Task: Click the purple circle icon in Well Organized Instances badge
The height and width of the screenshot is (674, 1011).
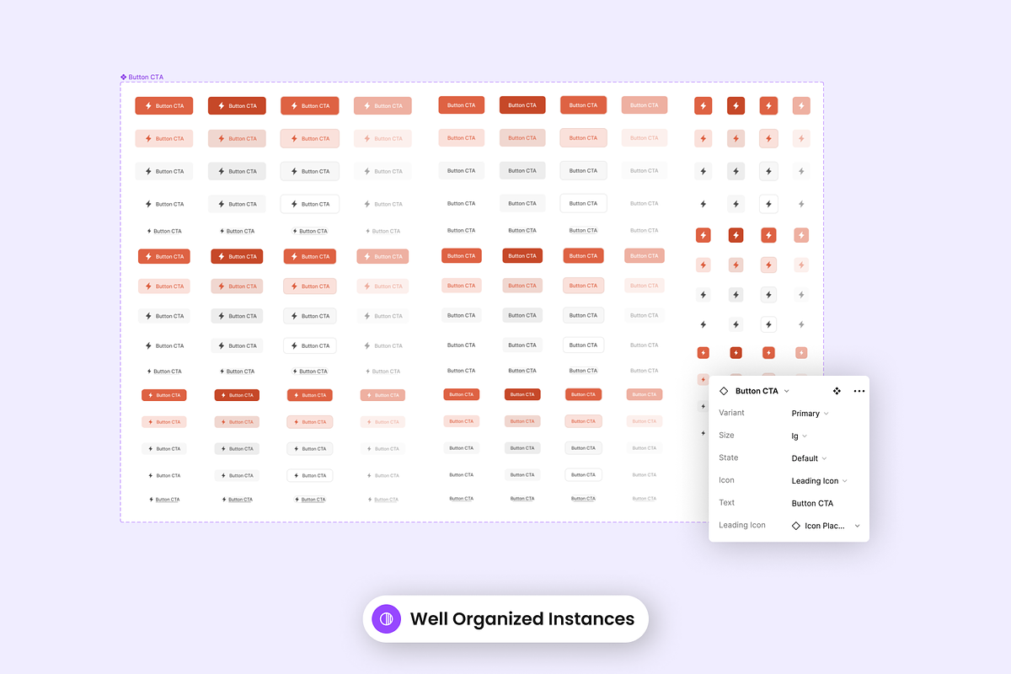Action: (387, 619)
